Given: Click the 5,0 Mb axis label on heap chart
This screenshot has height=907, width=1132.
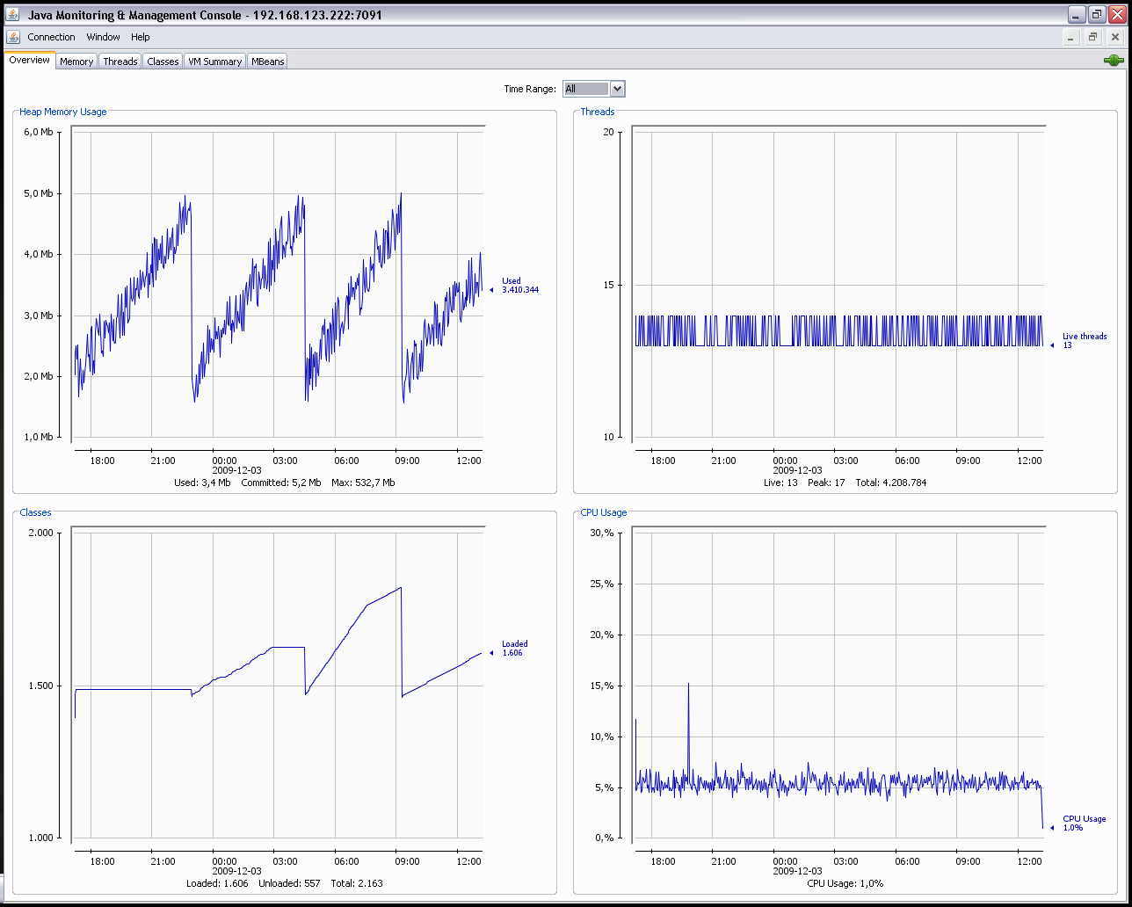Looking at the screenshot, I should [38, 193].
